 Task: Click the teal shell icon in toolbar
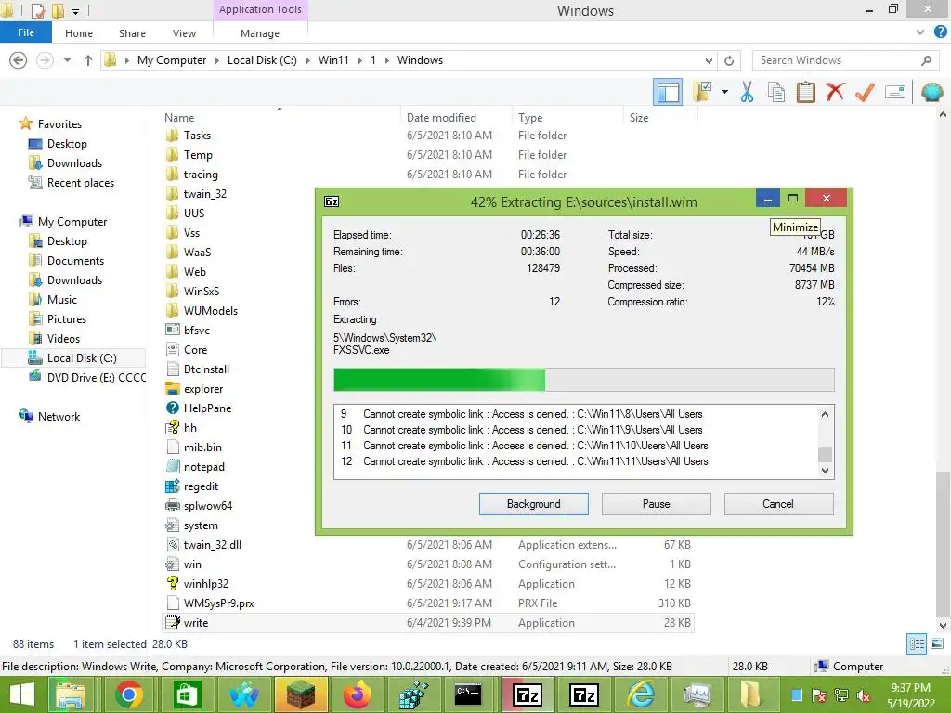[931, 93]
